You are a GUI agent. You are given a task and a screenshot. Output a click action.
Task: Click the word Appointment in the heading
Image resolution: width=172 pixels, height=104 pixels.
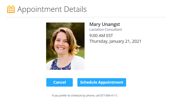(x=40, y=10)
